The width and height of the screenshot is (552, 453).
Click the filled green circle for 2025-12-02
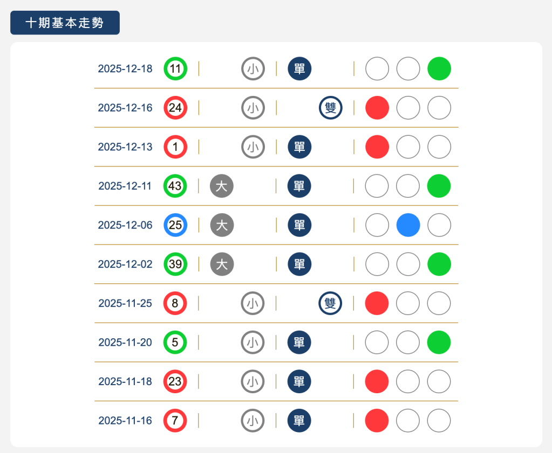click(x=439, y=264)
